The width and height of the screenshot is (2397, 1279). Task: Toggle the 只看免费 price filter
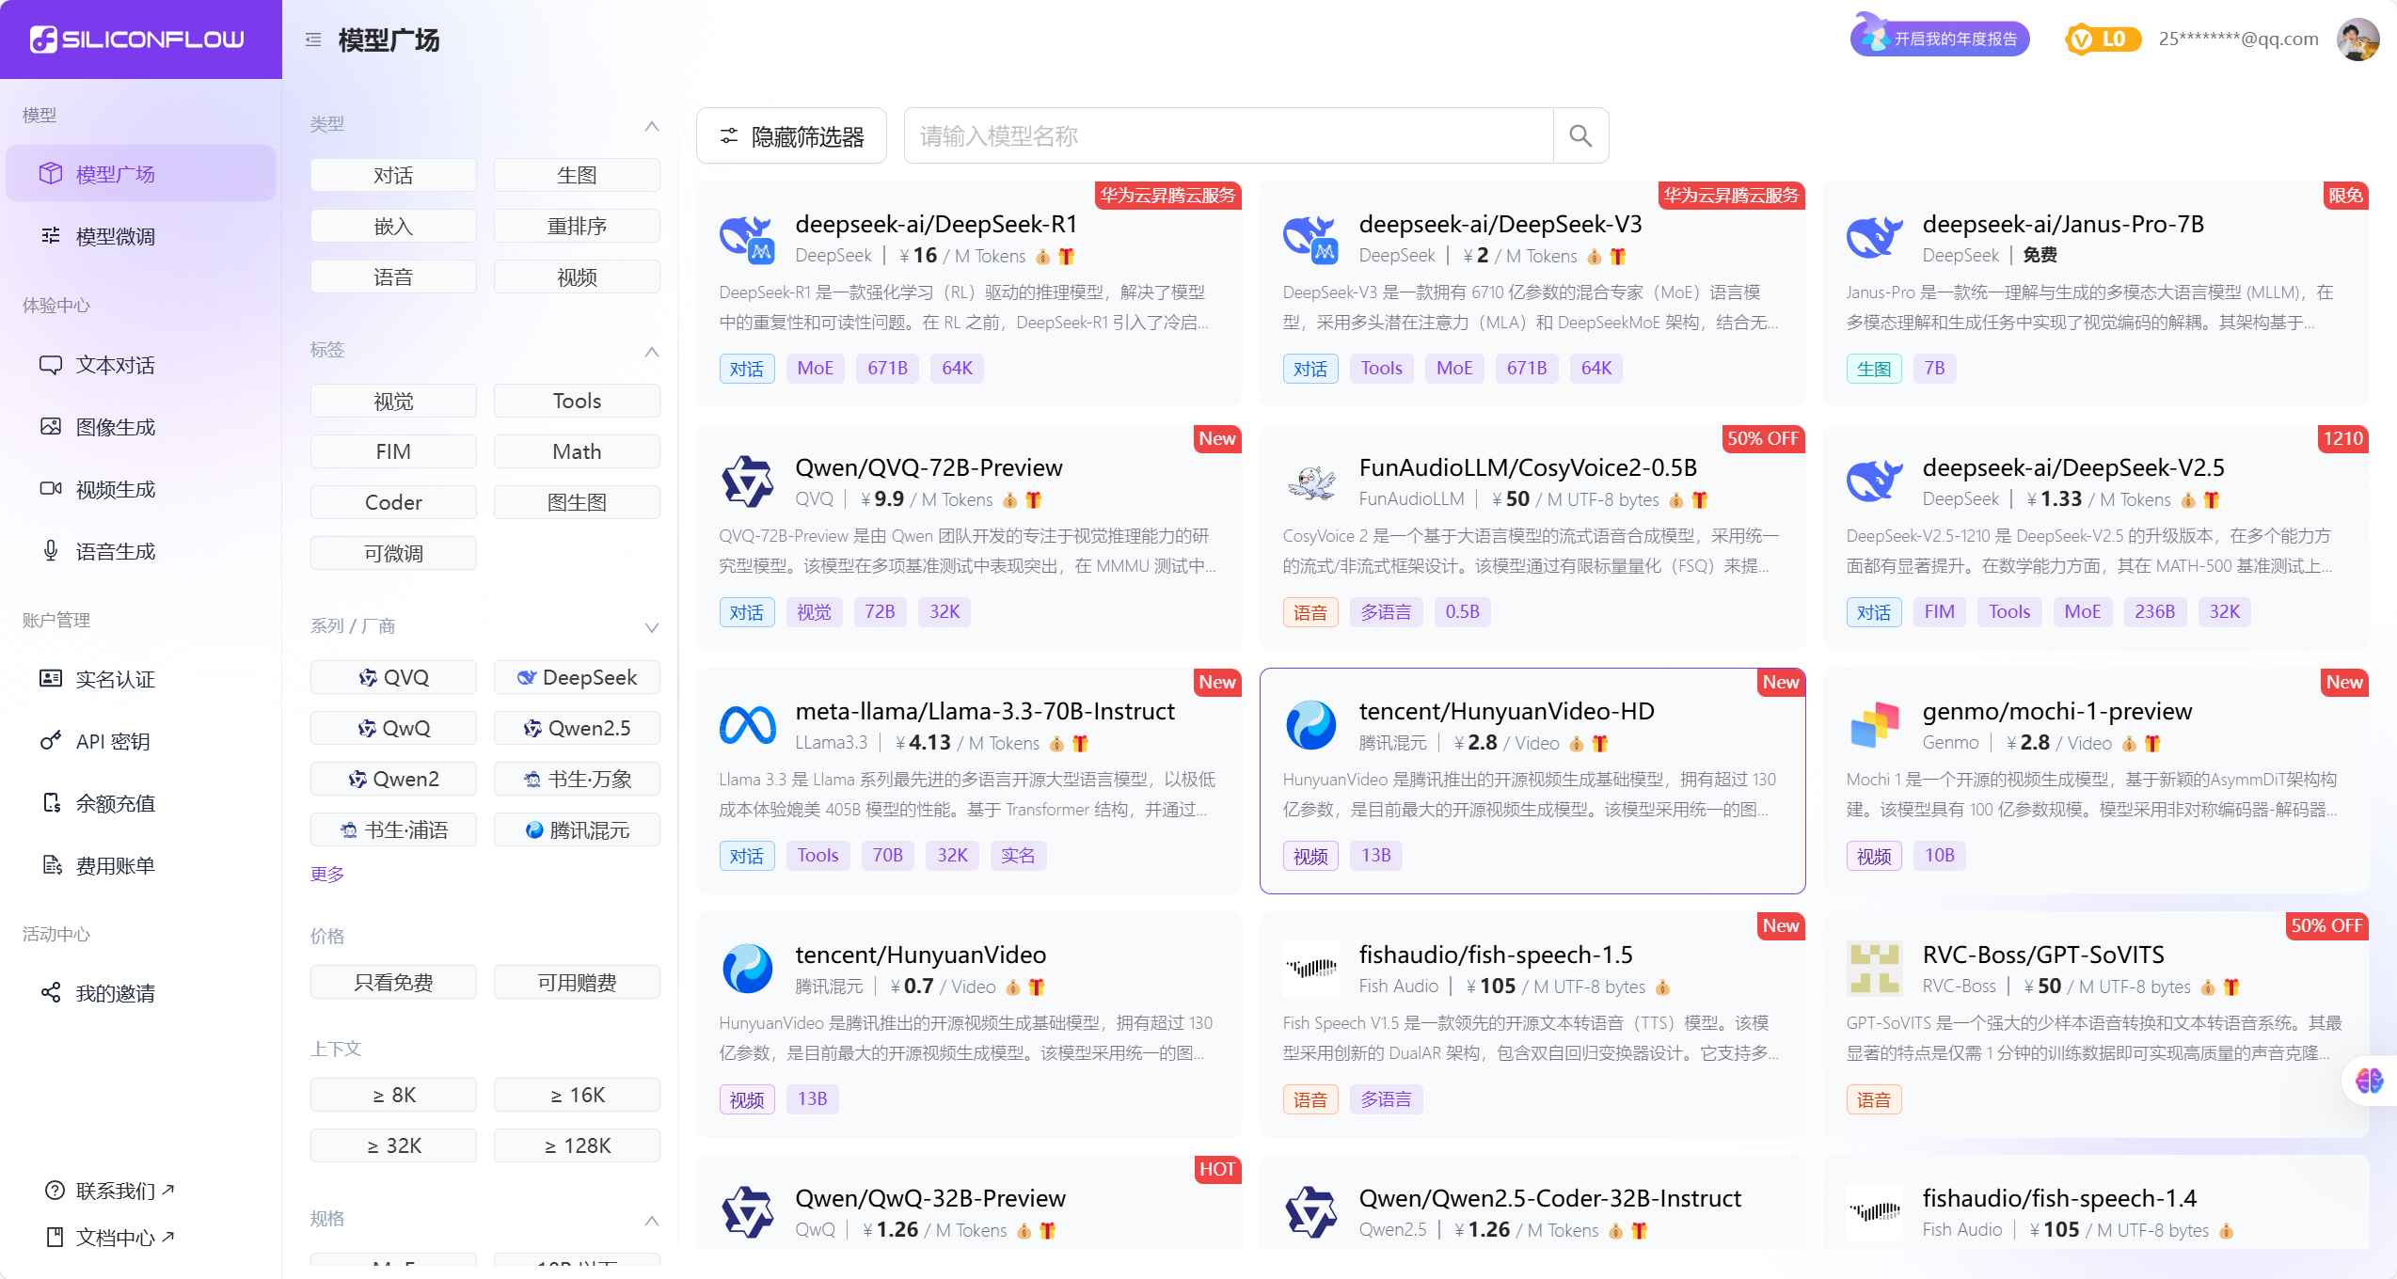[x=393, y=982]
